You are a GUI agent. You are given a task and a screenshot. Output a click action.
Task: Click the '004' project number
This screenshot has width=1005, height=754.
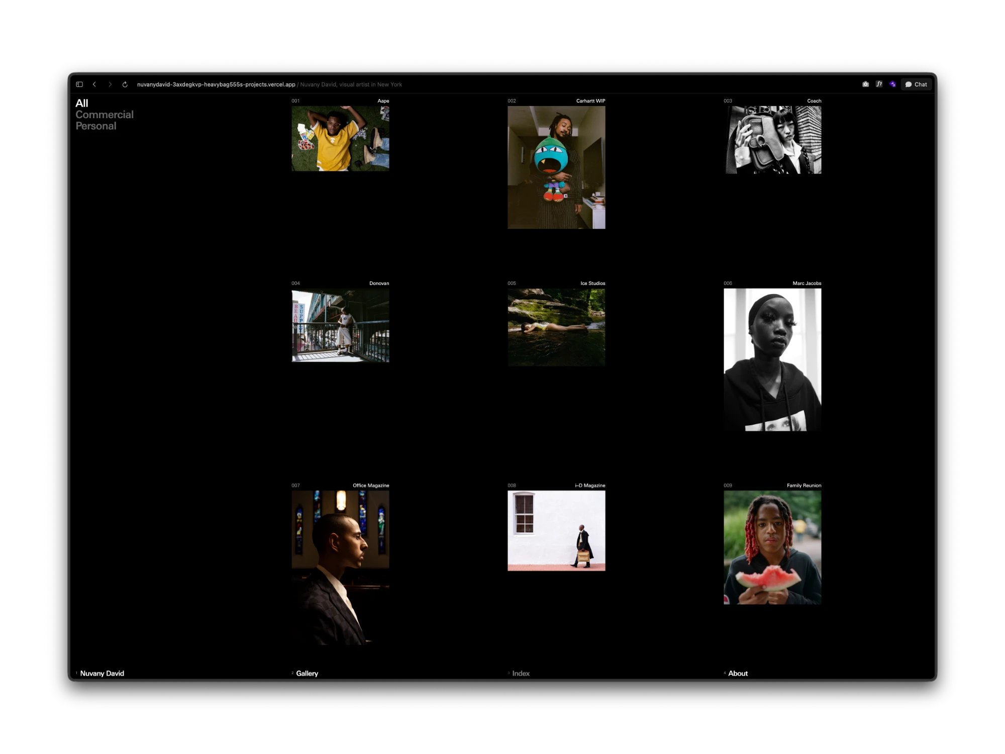(295, 284)
